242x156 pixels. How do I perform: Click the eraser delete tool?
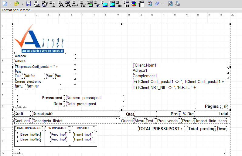tap(157, 4)
